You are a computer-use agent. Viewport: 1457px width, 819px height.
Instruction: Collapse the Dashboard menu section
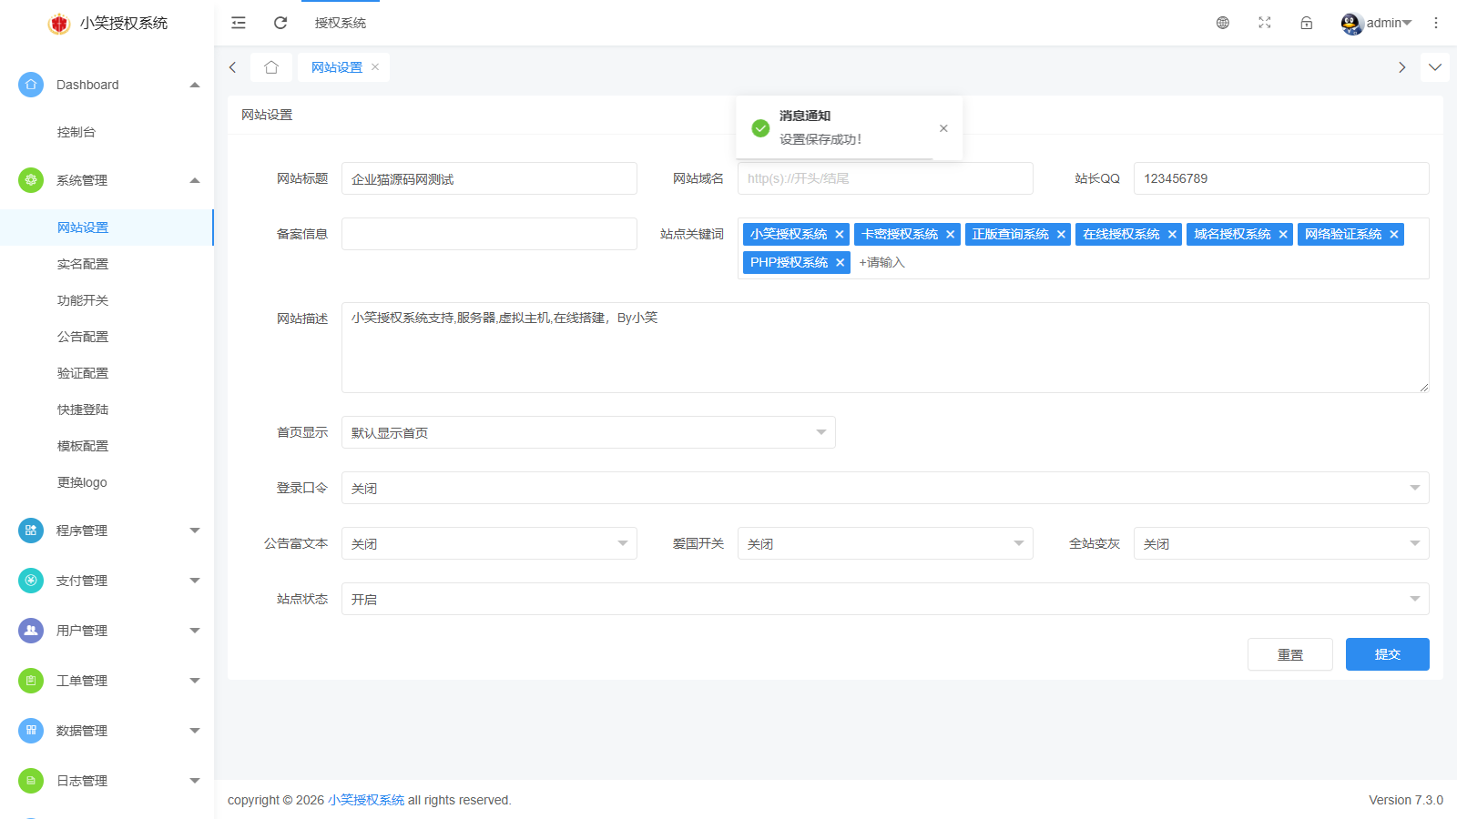pos(194,84)
